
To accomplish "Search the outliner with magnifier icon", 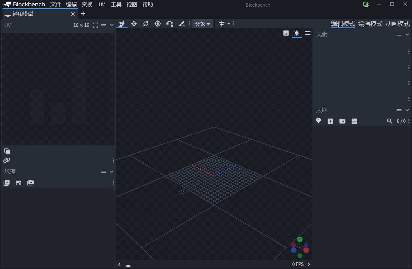I will tap(390, 121).
